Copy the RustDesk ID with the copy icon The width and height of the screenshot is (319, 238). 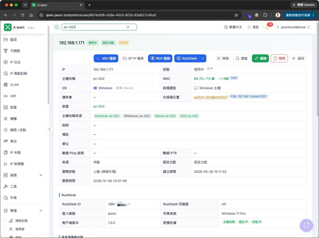point(129,204)
